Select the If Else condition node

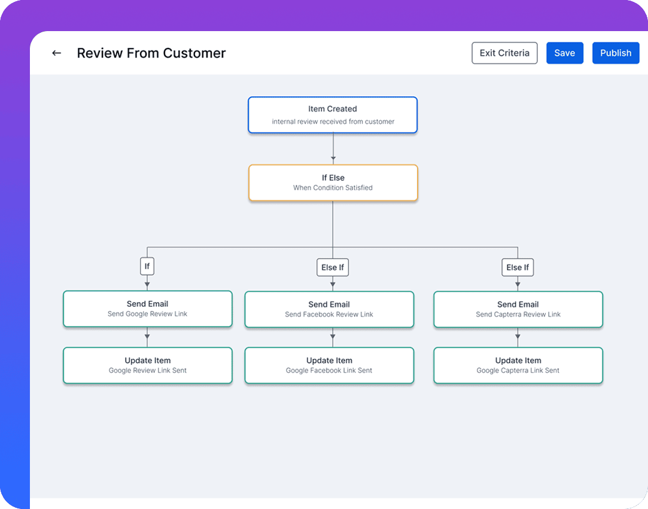333,182
